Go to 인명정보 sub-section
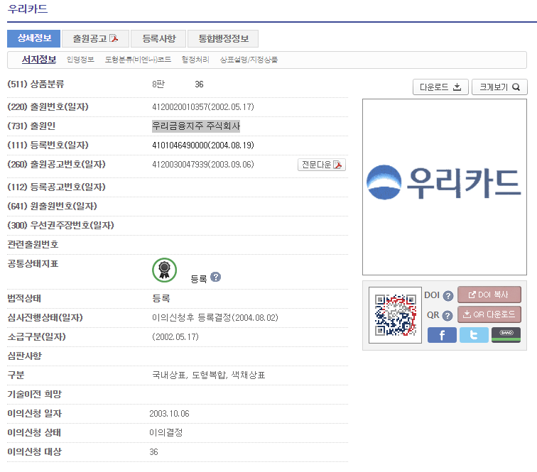Viewport: 537px width, 472px height. click(x=80, y=60)
